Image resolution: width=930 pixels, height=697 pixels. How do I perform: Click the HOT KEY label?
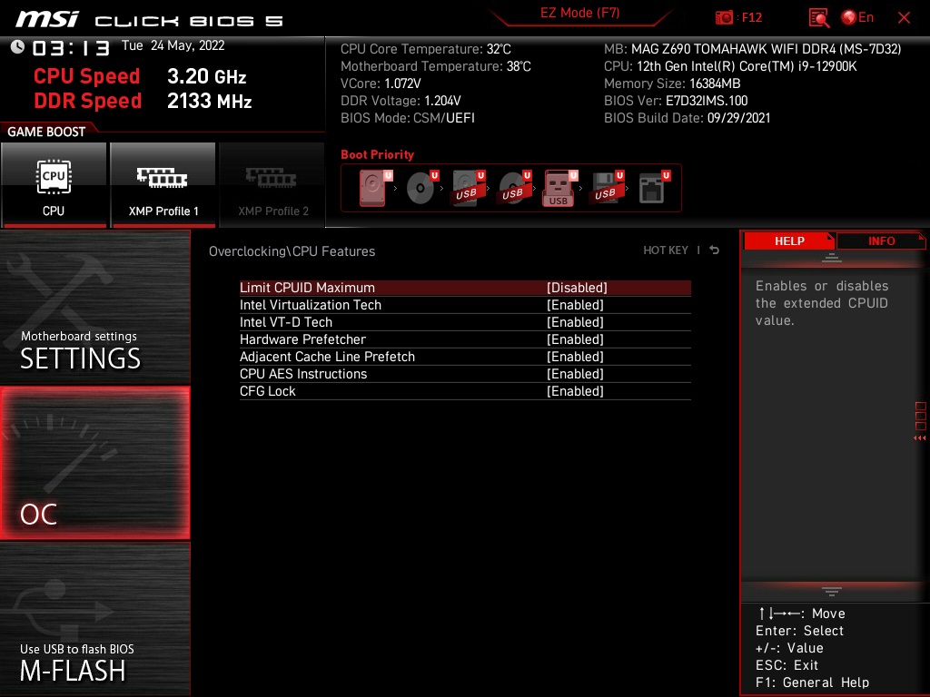pyautogui.click(x=666, y=250)
